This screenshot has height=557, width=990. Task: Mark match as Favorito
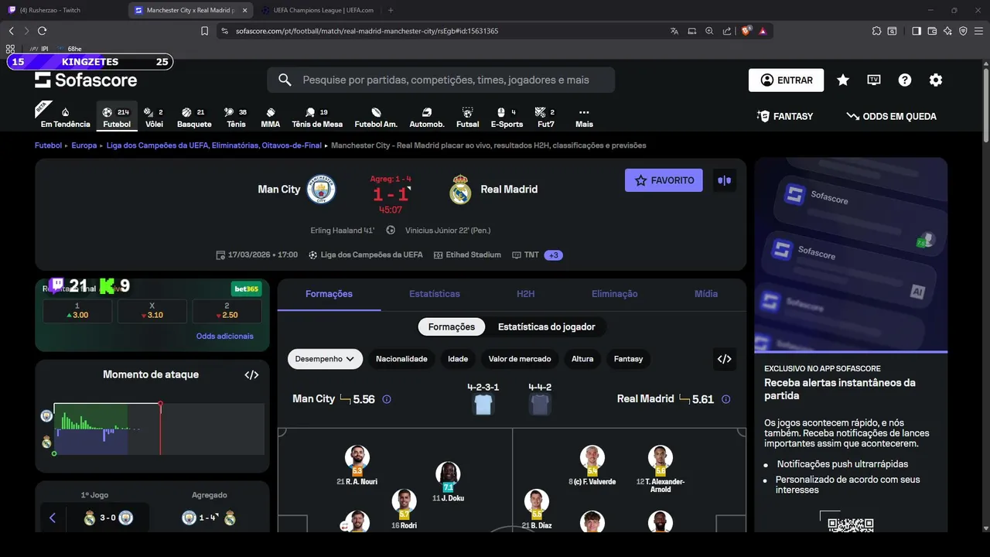(x=664, y=180)
